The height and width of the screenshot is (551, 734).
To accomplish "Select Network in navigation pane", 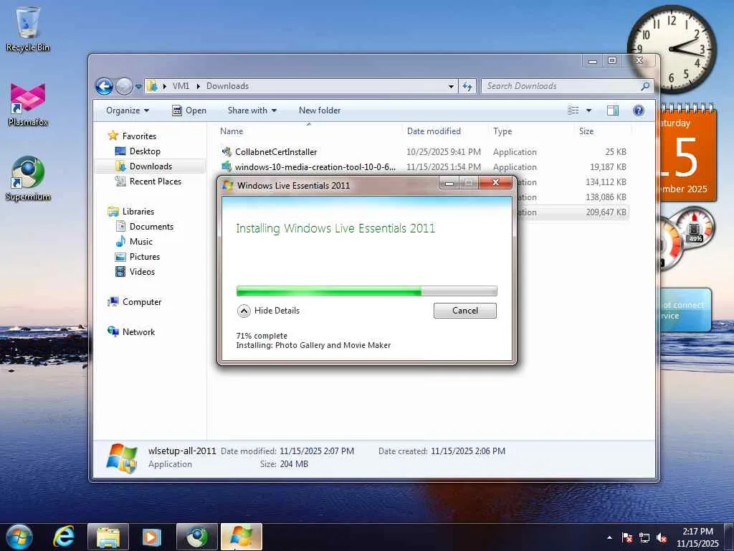I will [138, 331].
